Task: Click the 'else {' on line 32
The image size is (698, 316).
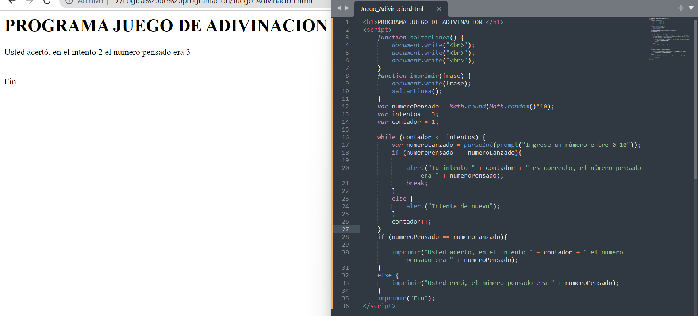Action: point(388,275)
